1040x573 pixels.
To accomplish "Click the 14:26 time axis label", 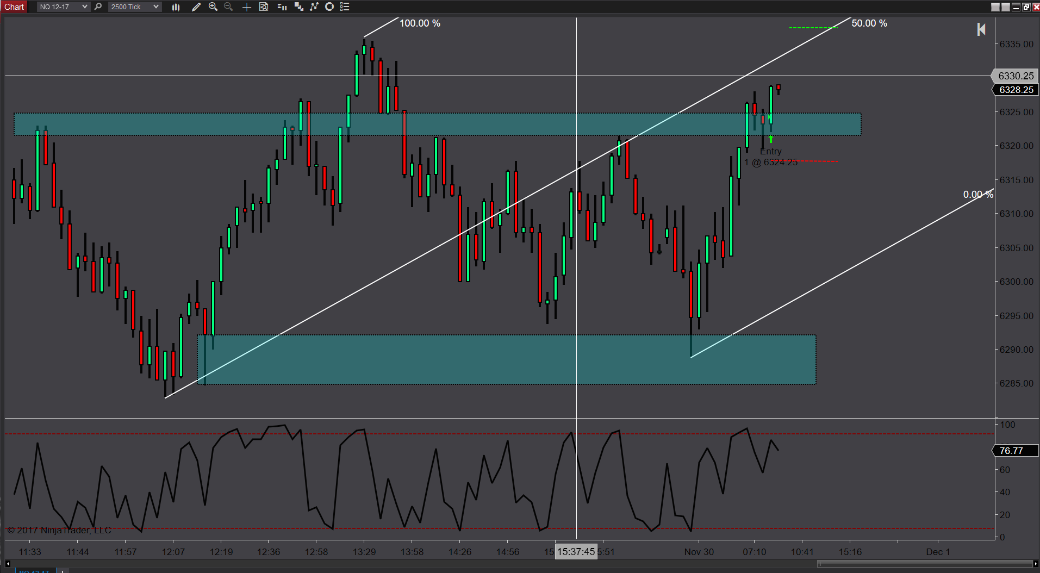I will (x=460, y=552).
